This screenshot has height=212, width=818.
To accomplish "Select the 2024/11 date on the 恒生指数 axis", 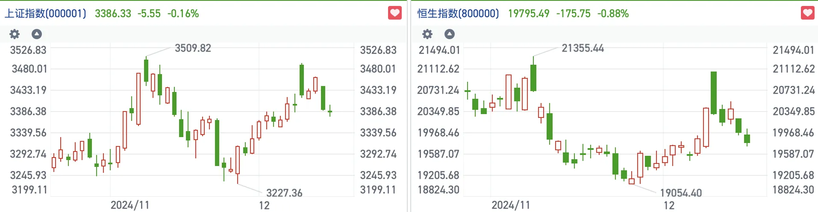I will 511,205.
